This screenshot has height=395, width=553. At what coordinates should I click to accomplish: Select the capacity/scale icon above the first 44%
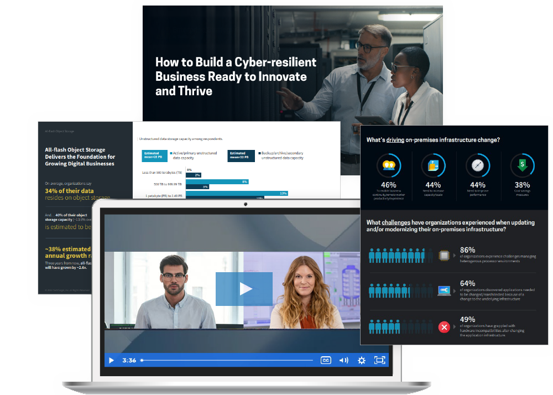(x=433, y=165)
